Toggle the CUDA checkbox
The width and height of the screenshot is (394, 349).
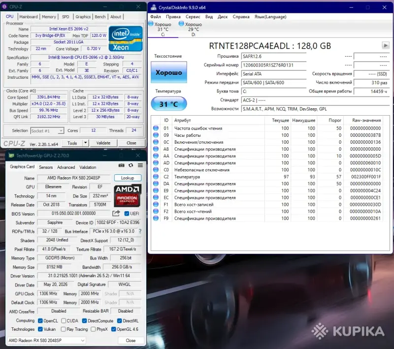pos(64,320)
